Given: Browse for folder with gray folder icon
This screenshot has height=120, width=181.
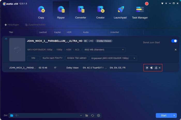Looking at the screenshot, I should (x=87, y=115).
